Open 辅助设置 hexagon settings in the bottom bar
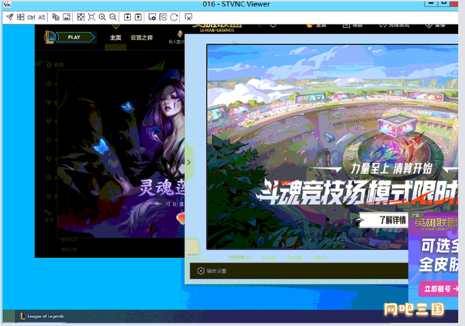This screenshot has width=465, height=326. [212, 271]
